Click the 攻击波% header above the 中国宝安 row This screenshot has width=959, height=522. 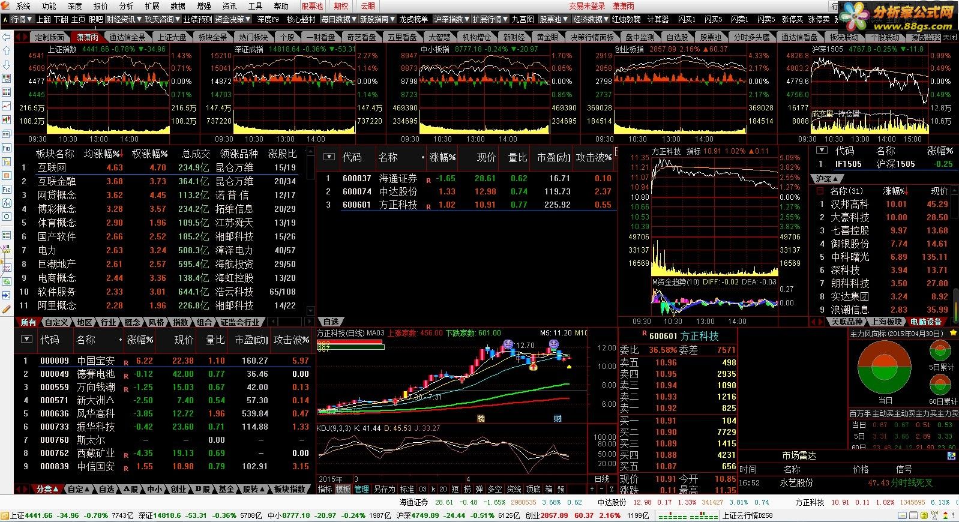click(x=291, y=340)
